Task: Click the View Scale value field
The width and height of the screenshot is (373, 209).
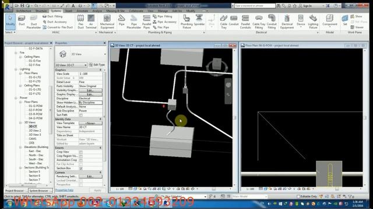Action: (90, 74)
